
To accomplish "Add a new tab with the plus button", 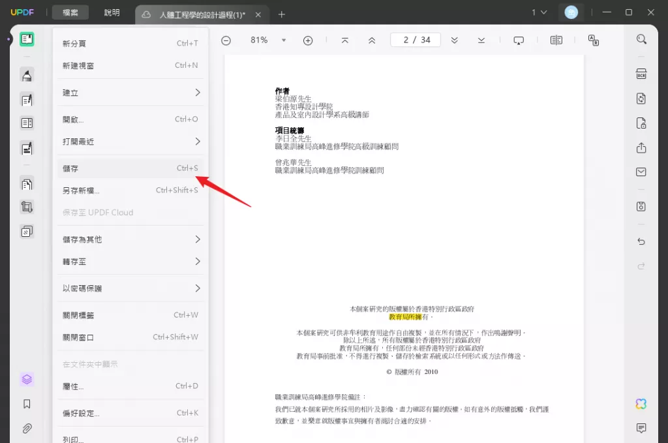I will coord(282,14).
